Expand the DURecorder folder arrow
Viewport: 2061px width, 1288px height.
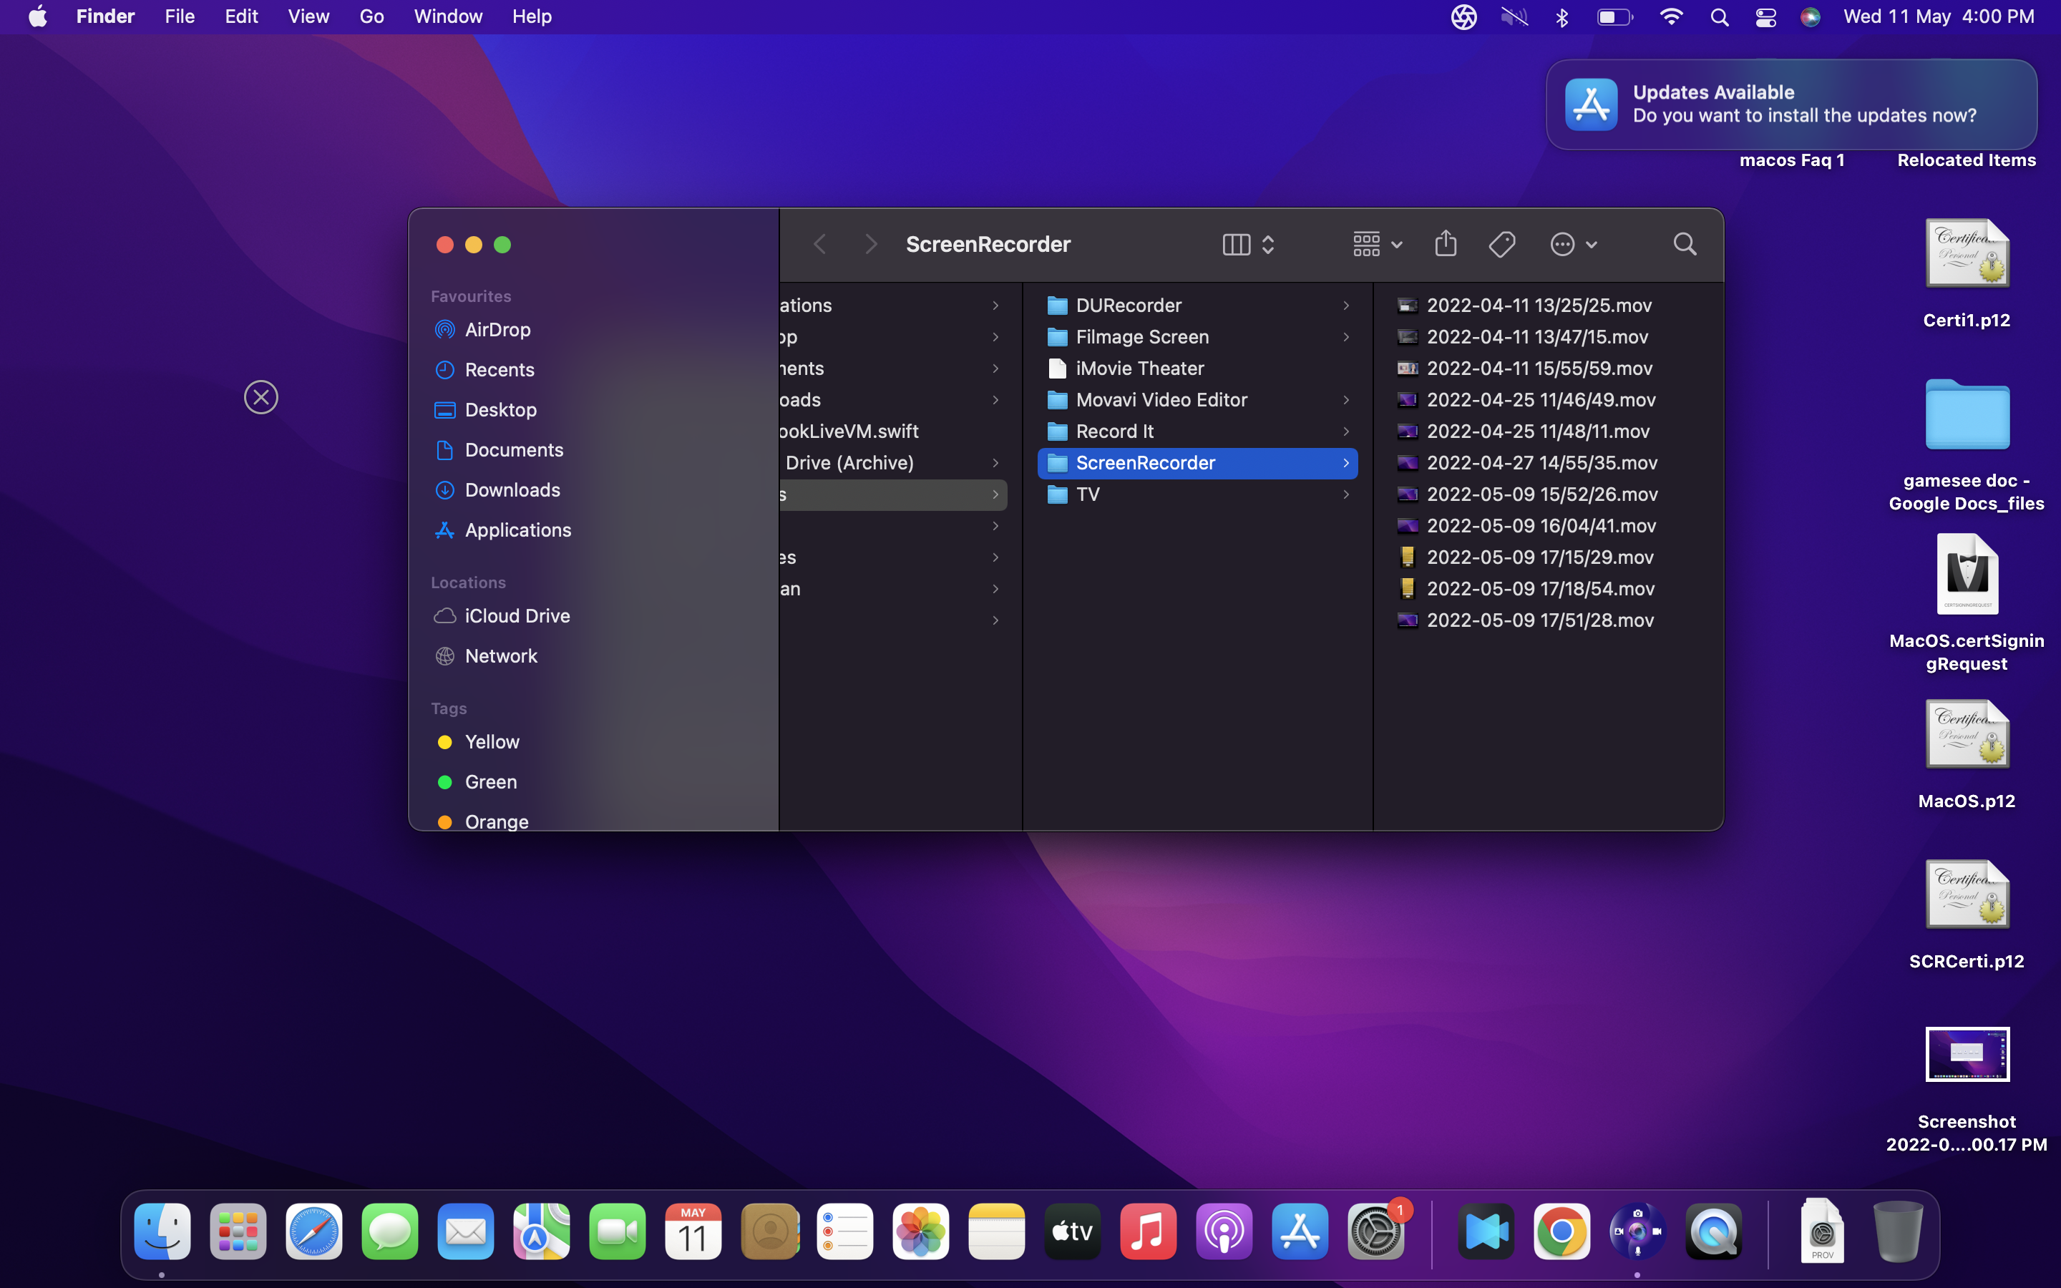pyautogui.click(x=1346, y=306)
